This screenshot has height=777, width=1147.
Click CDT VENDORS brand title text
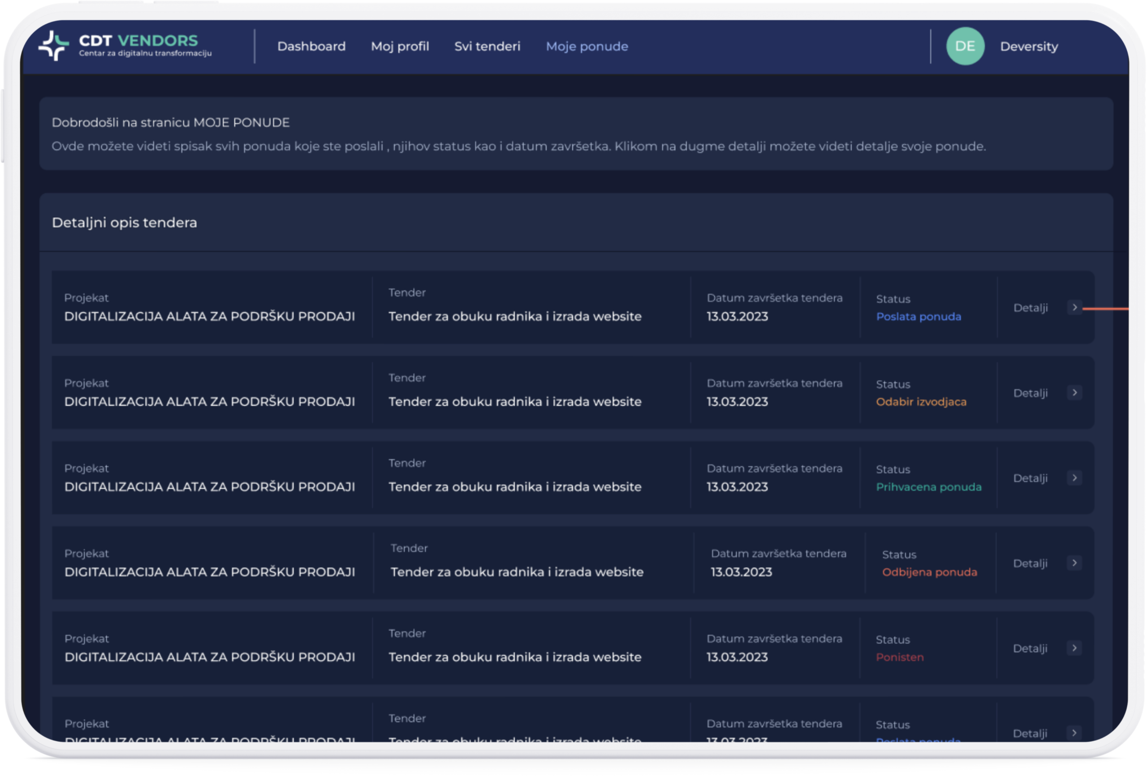pyautogui.click(x=138, y=40)
